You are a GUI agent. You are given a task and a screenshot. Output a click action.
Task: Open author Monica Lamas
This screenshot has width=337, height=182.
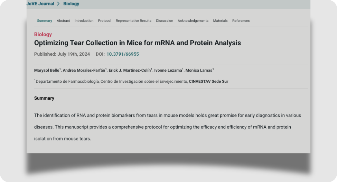(x=199, y=70)
